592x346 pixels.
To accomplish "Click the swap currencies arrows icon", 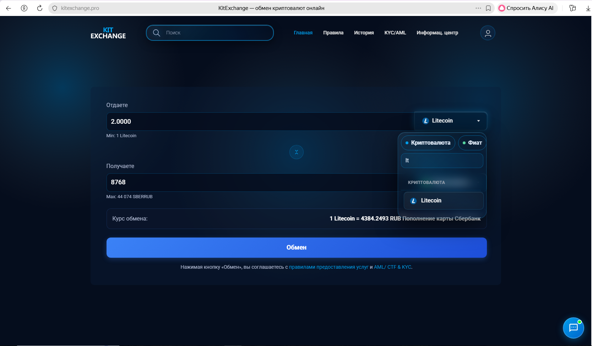I will click(296, 152).
